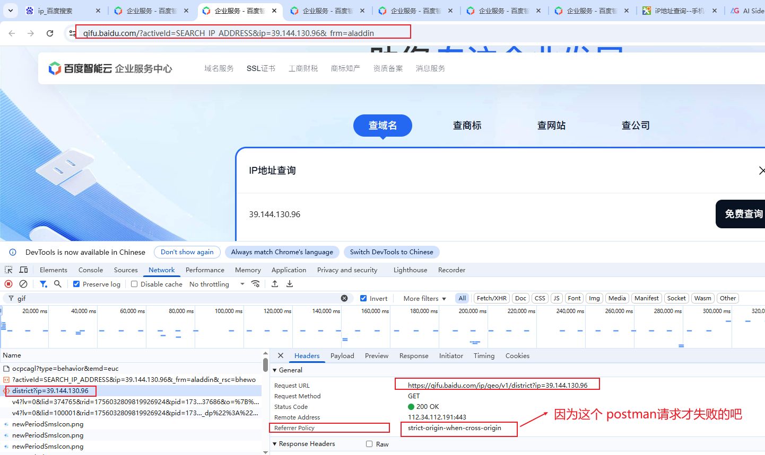
Task: Clear the gif filter text
Action: 344,298
